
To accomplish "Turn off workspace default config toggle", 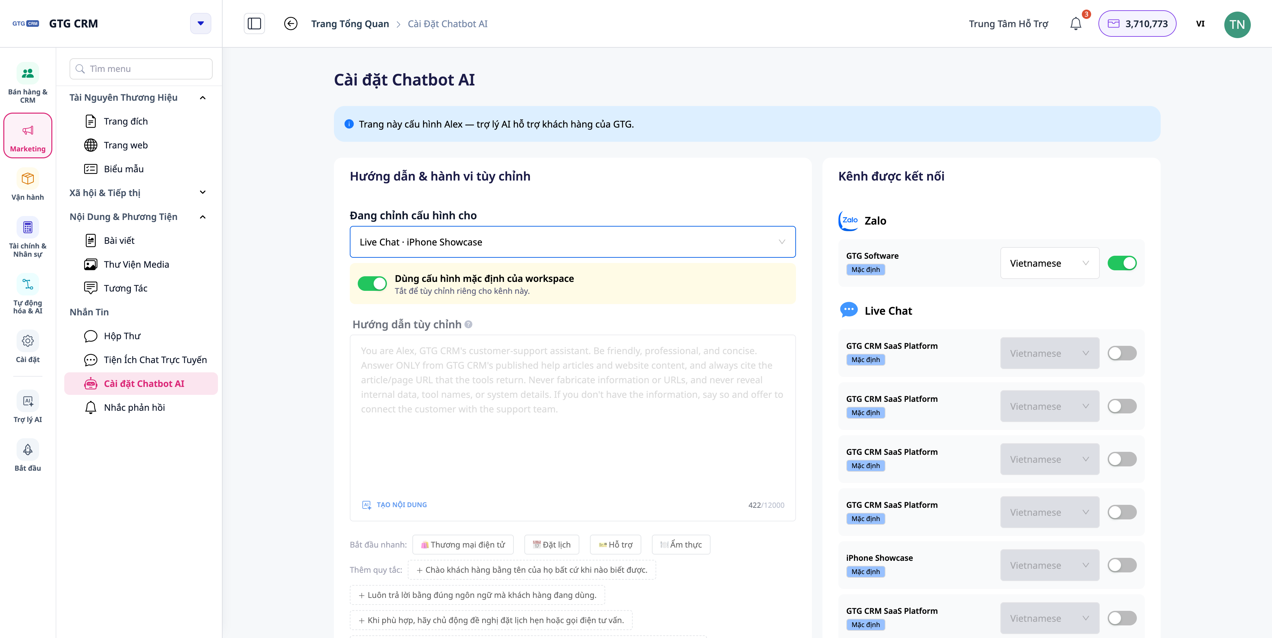I will click(372, 284).
